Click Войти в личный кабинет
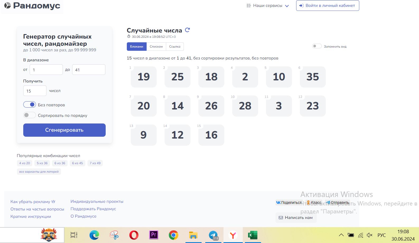The width and height of the screenshot is (419, 243). click(x=328, y=6)
